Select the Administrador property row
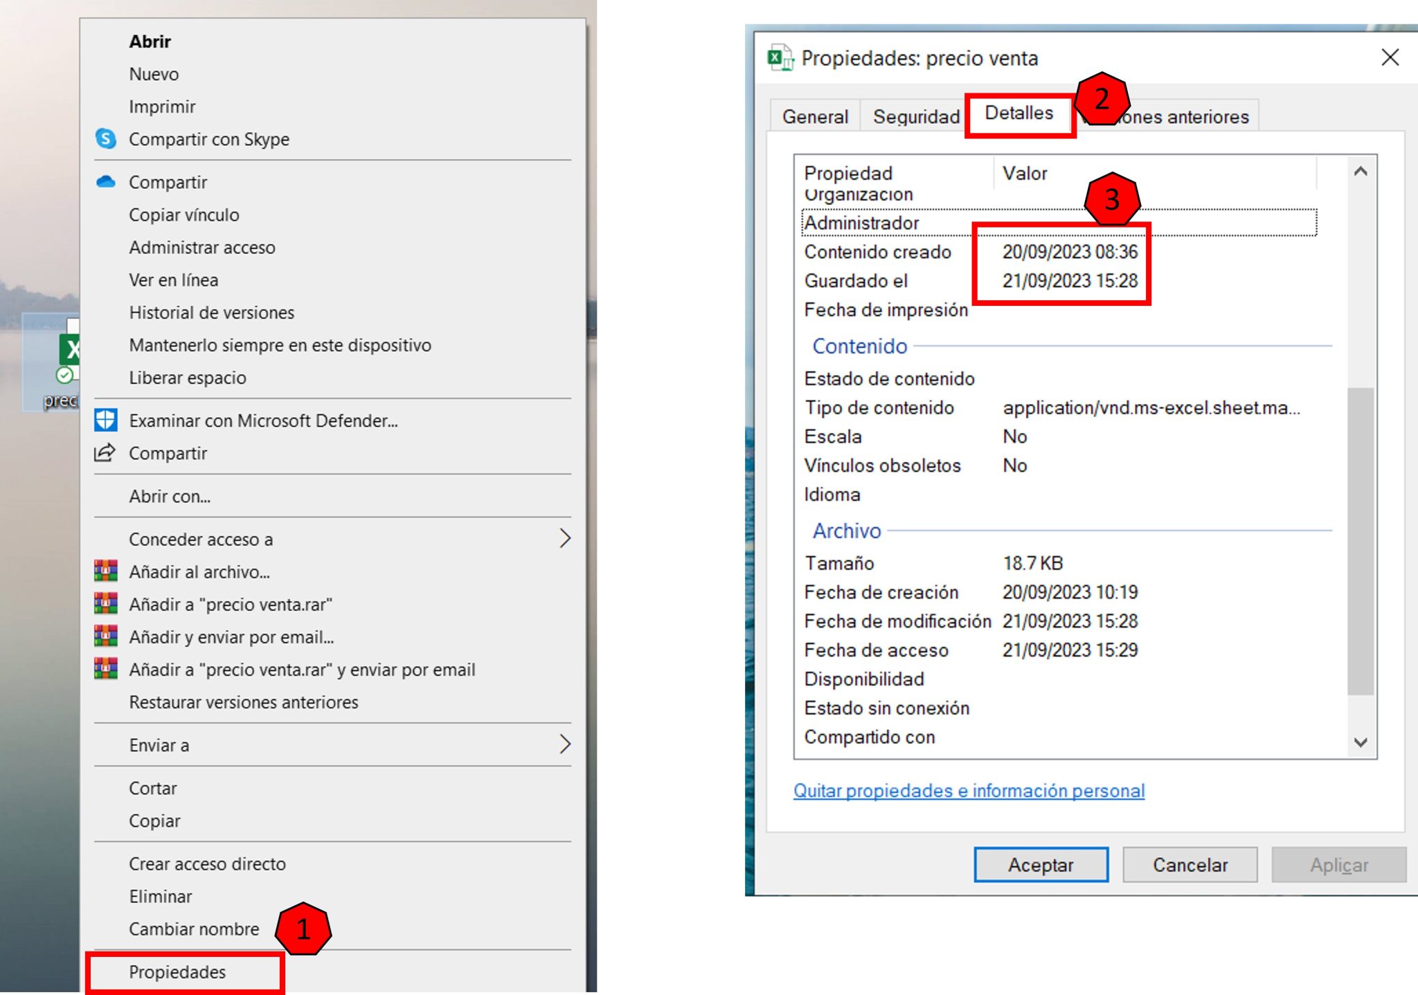 [x=1059, y=223]
